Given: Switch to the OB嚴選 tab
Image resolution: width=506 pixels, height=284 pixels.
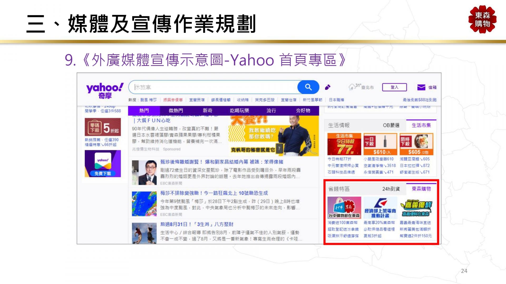Looking at the screenshot, I should pos(391,125).
